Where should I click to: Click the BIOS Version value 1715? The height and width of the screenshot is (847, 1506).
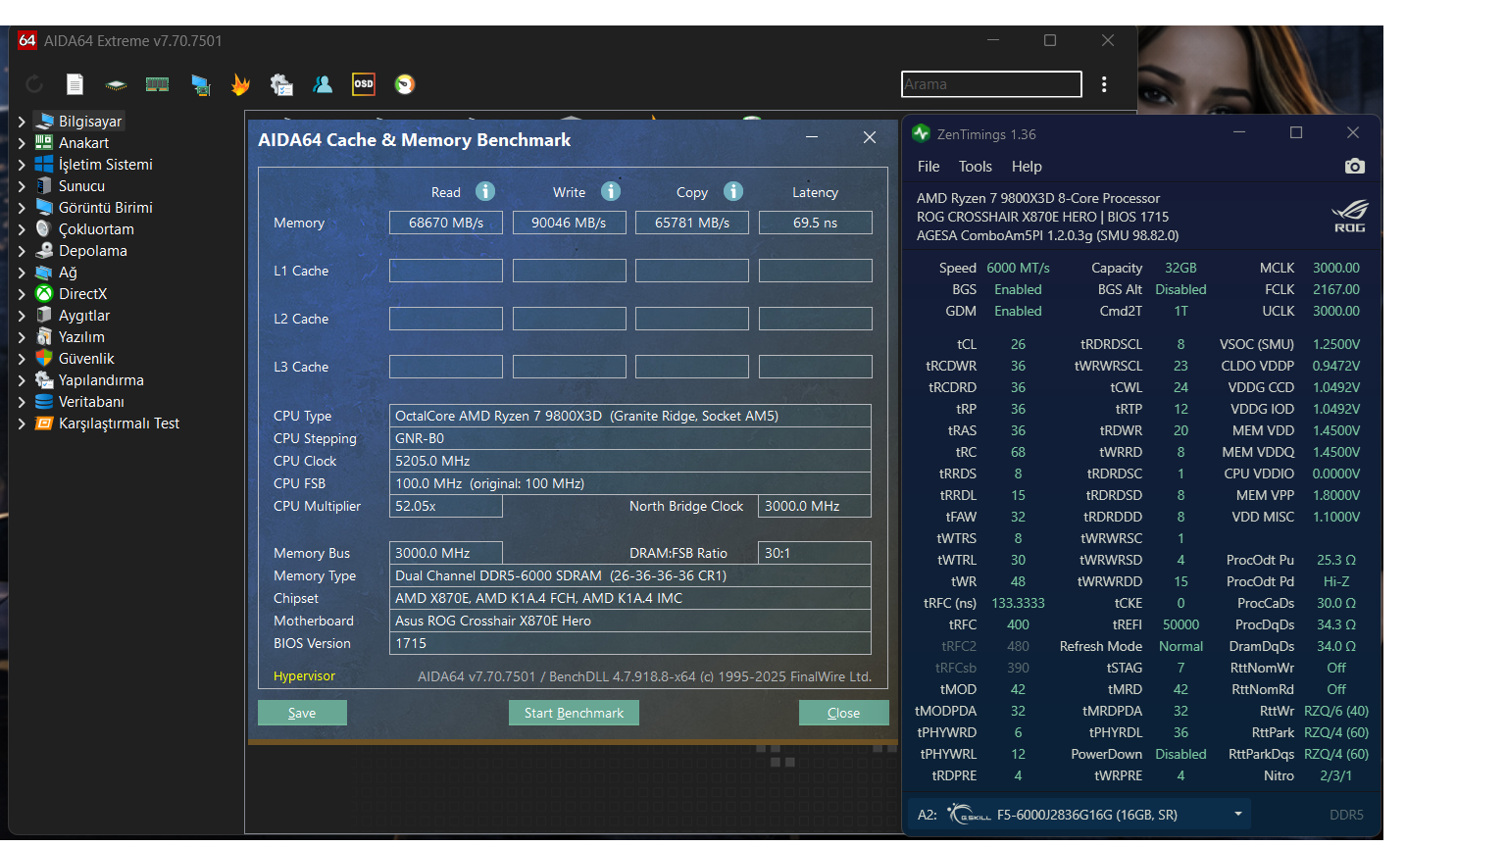click(x=630, y=643)
